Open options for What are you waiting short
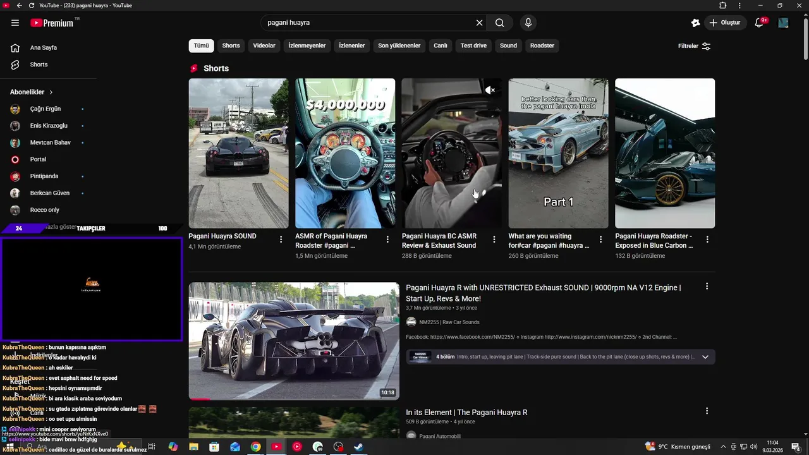809x455 pixels. tap(600, 240)
